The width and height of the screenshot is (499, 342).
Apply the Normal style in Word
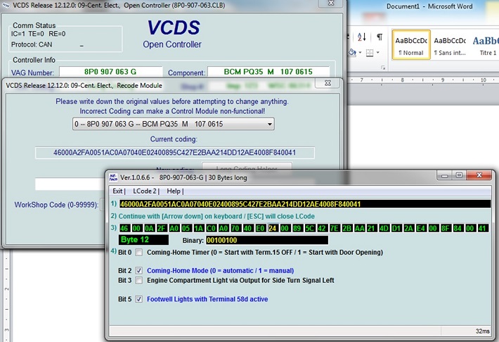point(411,45)
